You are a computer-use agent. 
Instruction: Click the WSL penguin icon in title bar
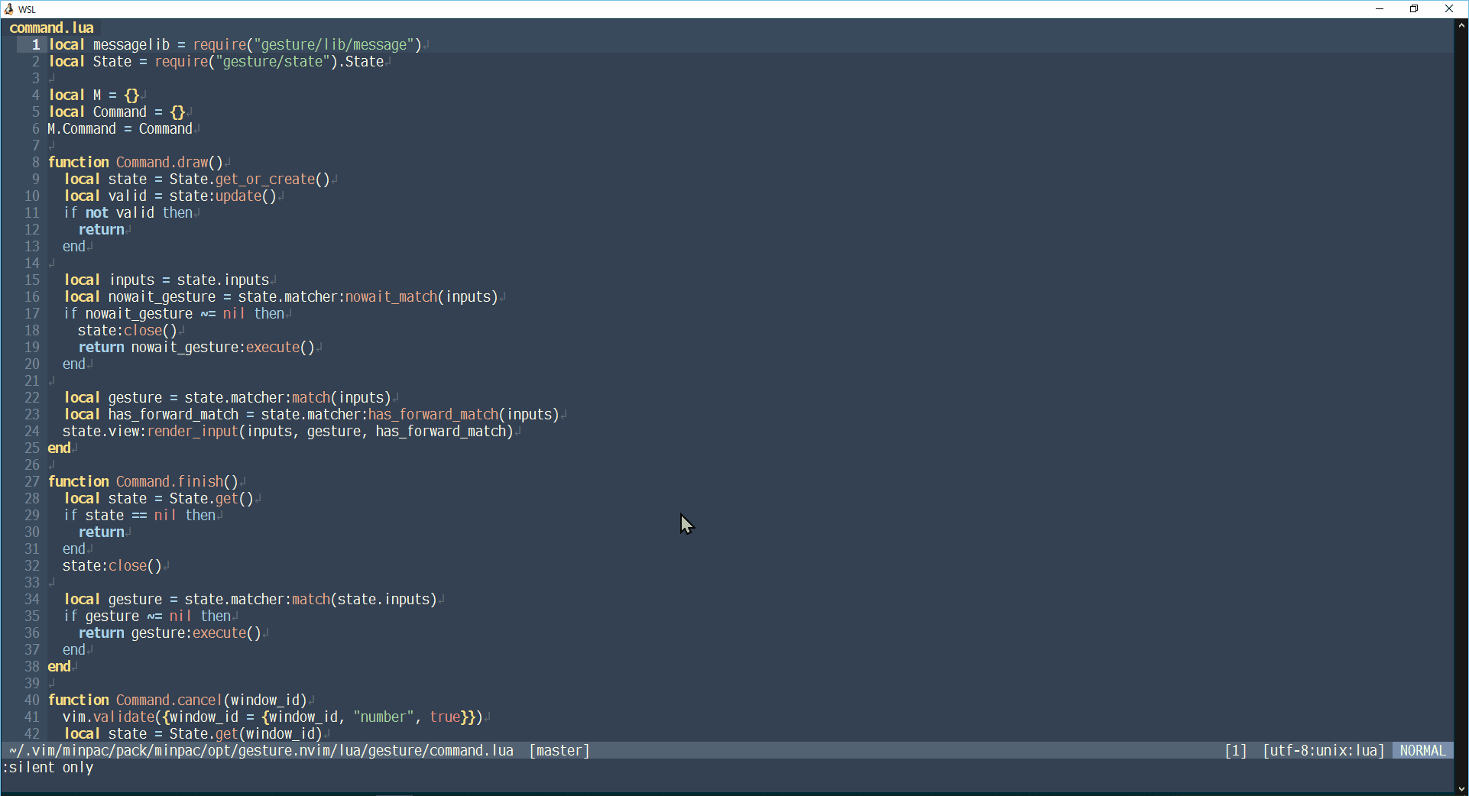coord(8,9)
